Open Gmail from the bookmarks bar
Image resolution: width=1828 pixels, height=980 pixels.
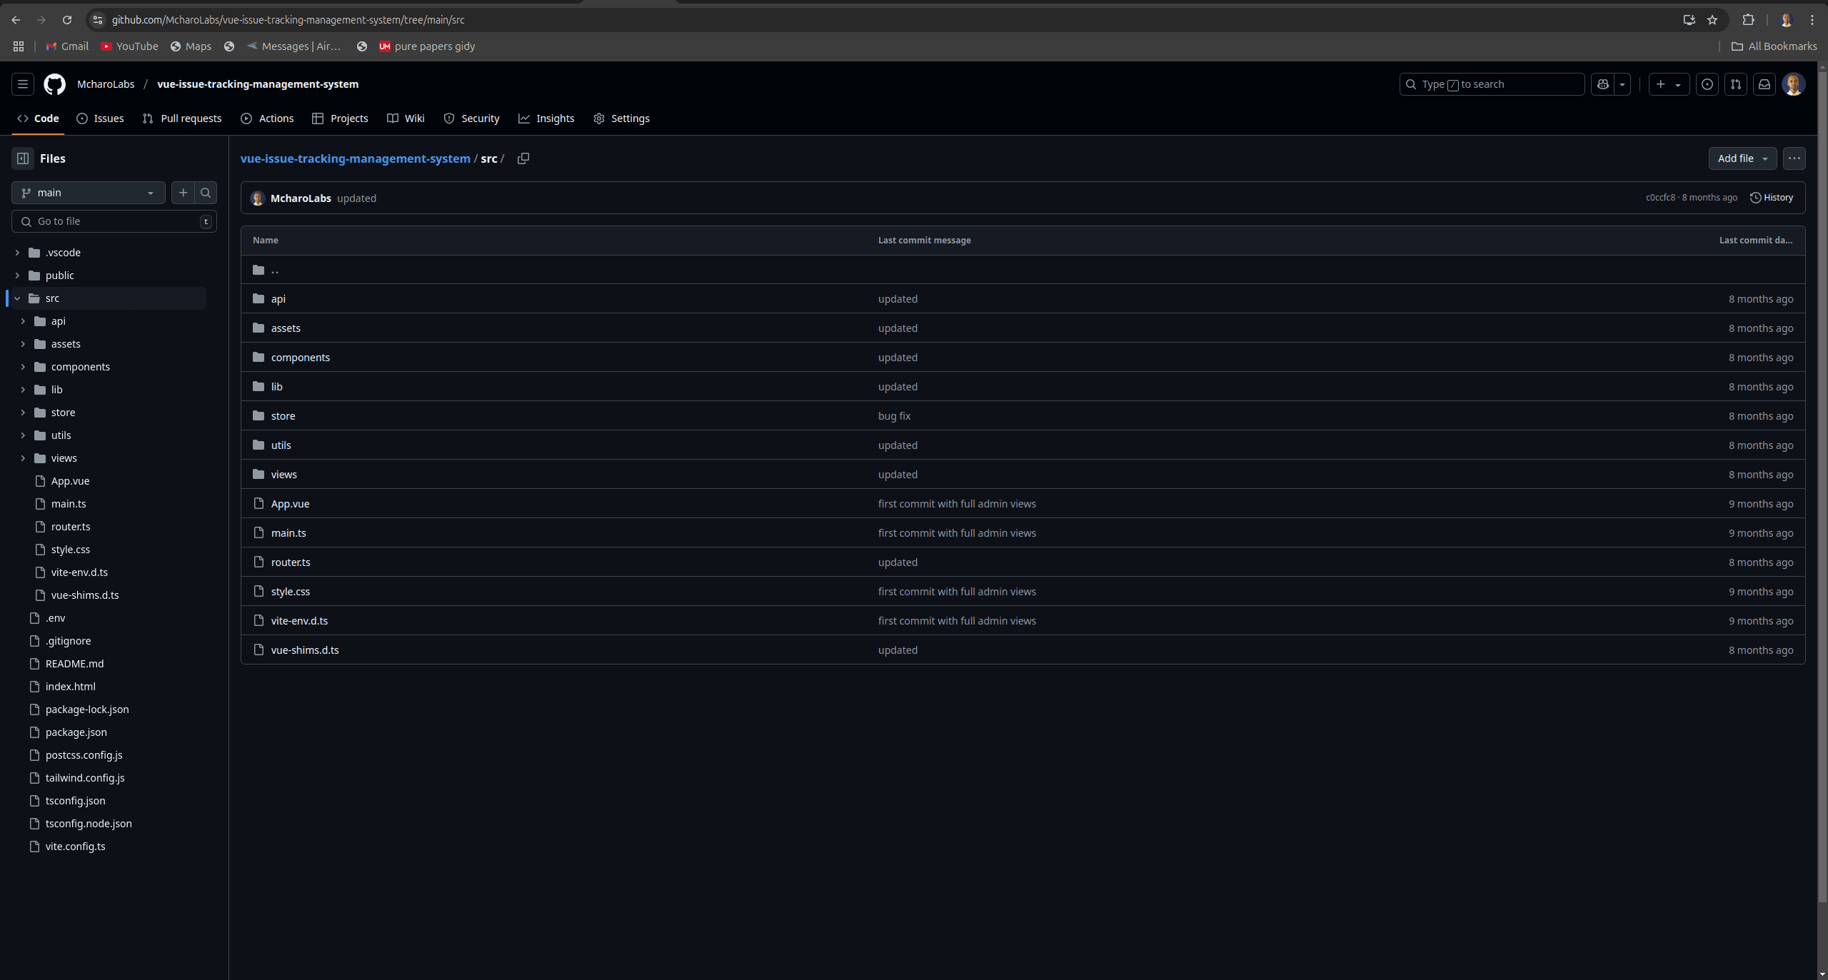[x=66, y=46]
